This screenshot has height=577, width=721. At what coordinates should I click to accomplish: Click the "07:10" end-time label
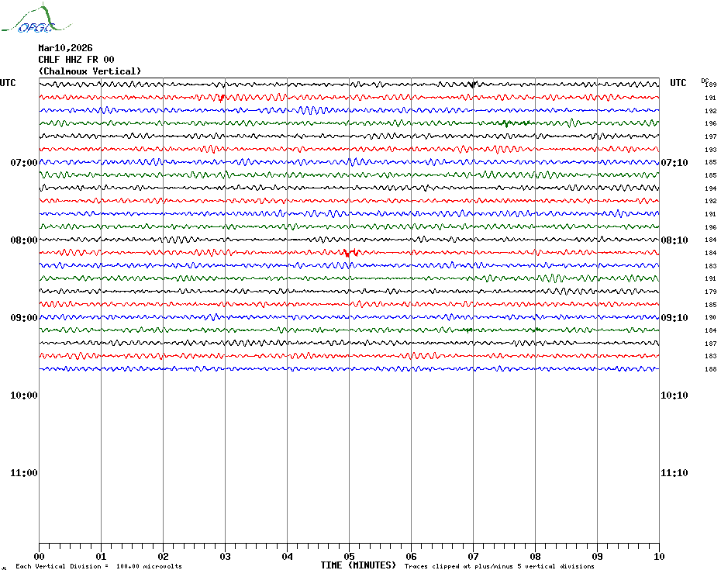click(674, 162)
